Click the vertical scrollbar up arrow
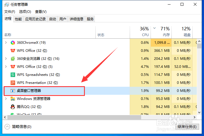 click(199, 41)
